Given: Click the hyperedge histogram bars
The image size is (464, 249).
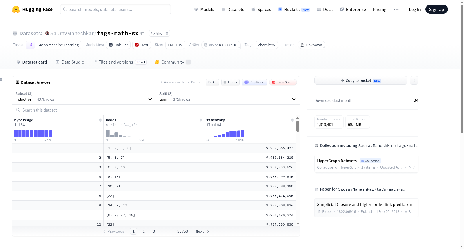Looking at the screenshot, I should 33,134.
